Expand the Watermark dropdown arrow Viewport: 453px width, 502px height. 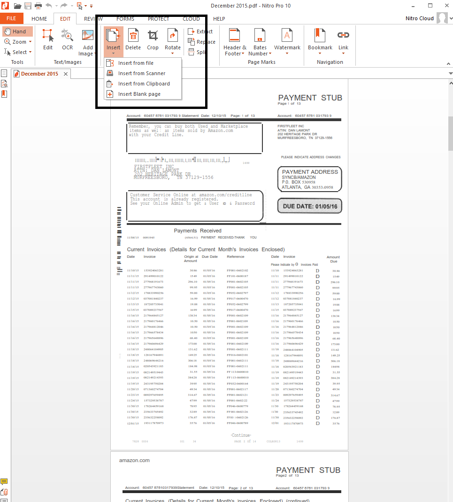(287, 54)
